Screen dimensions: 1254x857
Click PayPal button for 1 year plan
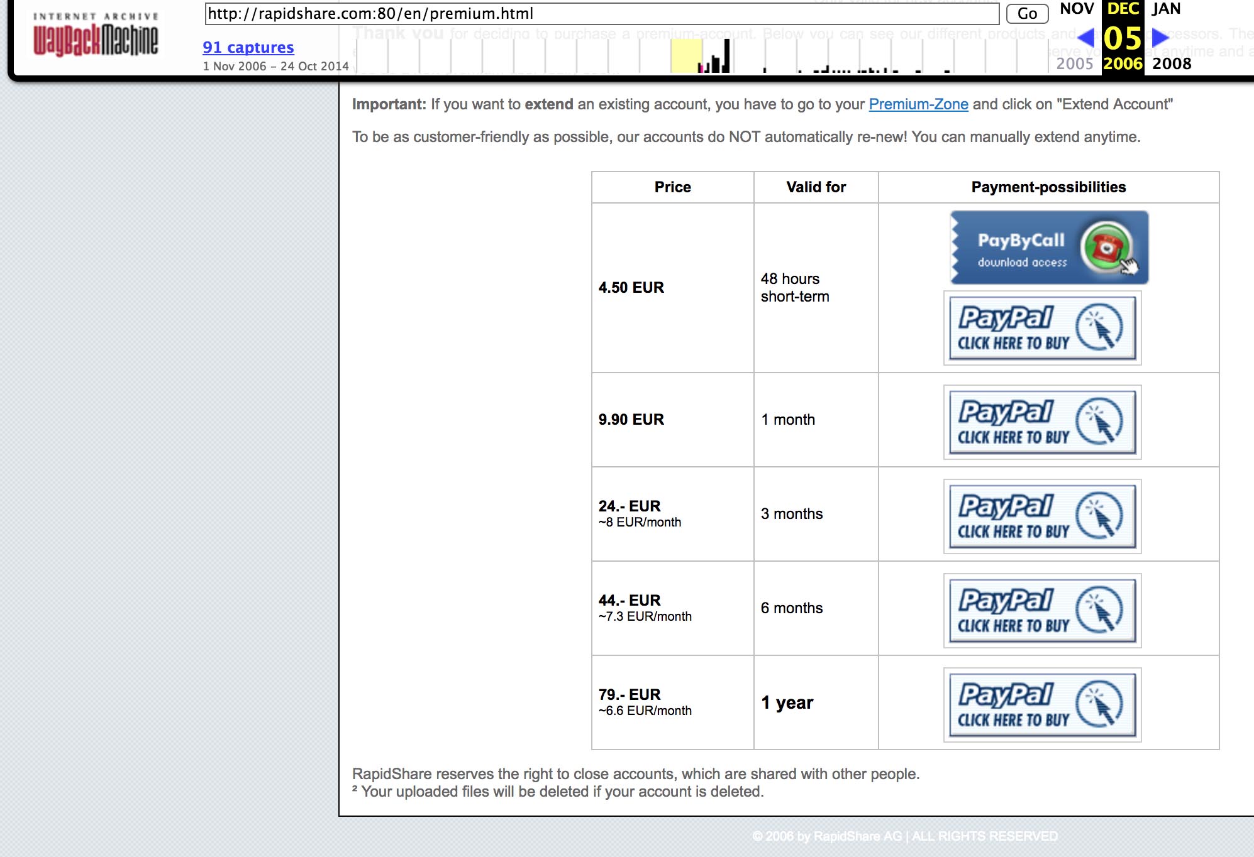click(x=1042, y=704)
